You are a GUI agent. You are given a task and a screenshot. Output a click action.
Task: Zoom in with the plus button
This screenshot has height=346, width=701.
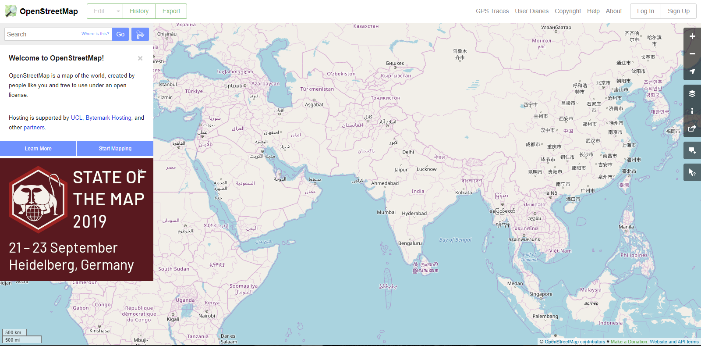click(x=692, y=36)
